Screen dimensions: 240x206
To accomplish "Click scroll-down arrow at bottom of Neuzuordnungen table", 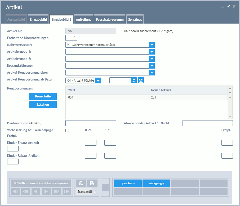I will click(230, 117).
